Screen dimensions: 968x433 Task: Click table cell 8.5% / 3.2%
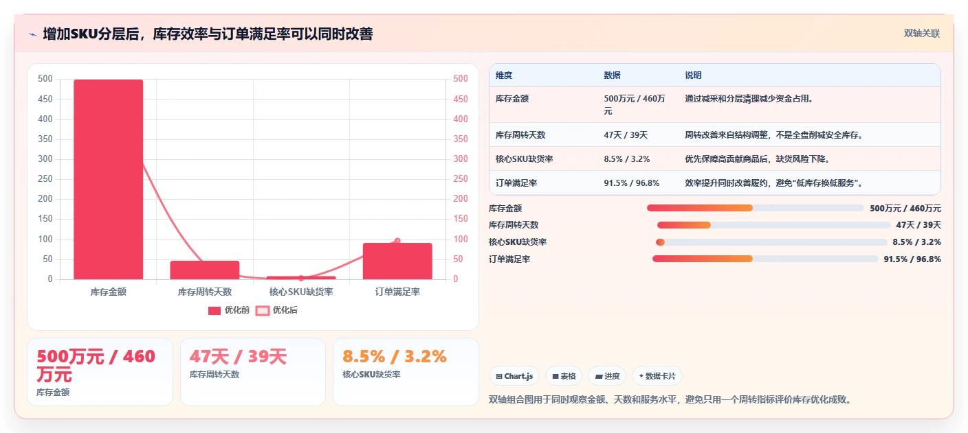[627, 159]
